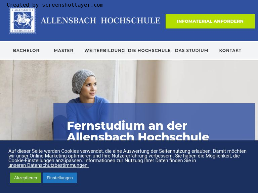Click the ALLENSBACH HOCHSCHULE title text

pyautogui.click(x=100, y=21)
